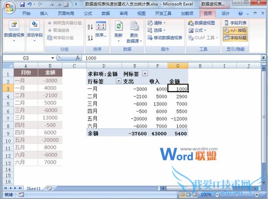Click the 刷新 refresh icon
Viewport: 268px width, 199px height.
tap(119, 26)
